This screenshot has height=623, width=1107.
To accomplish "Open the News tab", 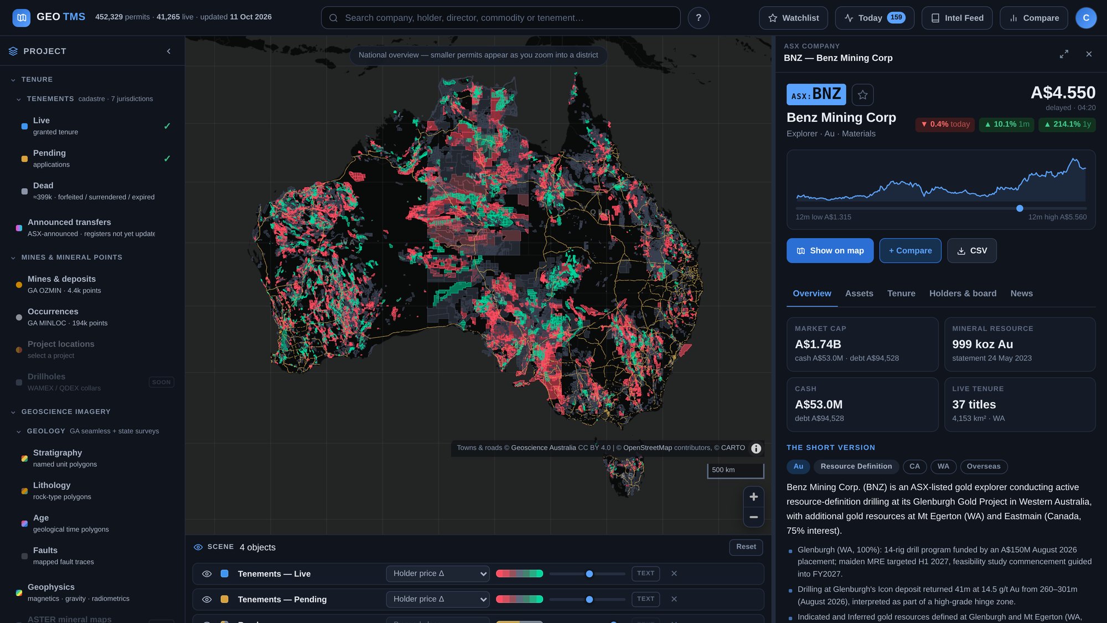I will point(1021,294).
